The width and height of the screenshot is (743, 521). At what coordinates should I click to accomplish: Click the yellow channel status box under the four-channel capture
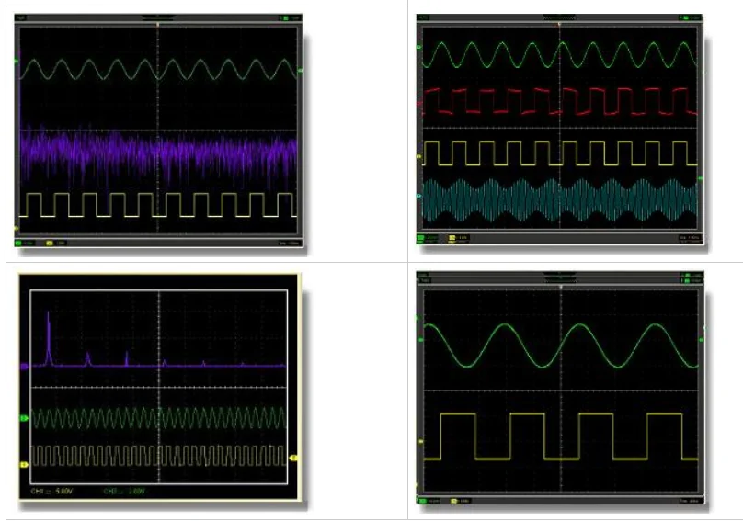[x=458, y=238]
